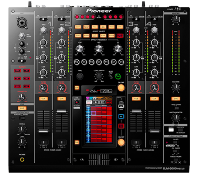Screen dimensions: 198x174
Task: Click the LEVEL/DEPTH knob
Action: coord(99,76)
